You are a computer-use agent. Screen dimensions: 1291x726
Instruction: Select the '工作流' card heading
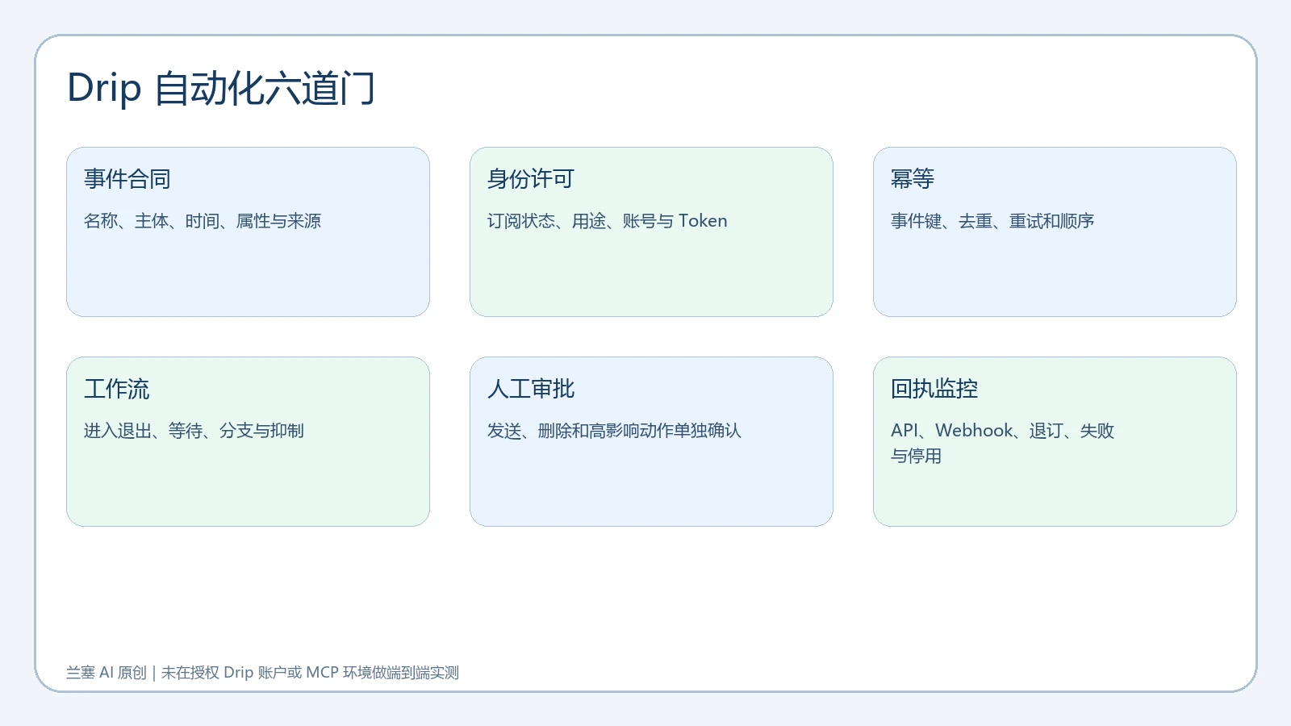[x=117, y=389]
